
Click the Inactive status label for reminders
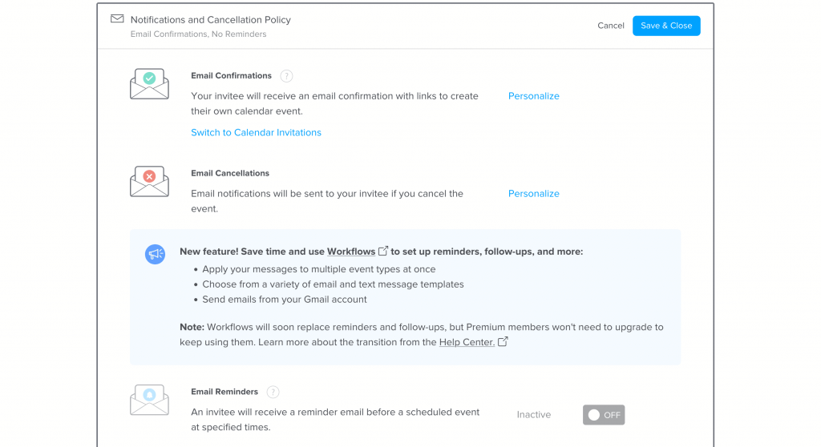click(533, 415)
